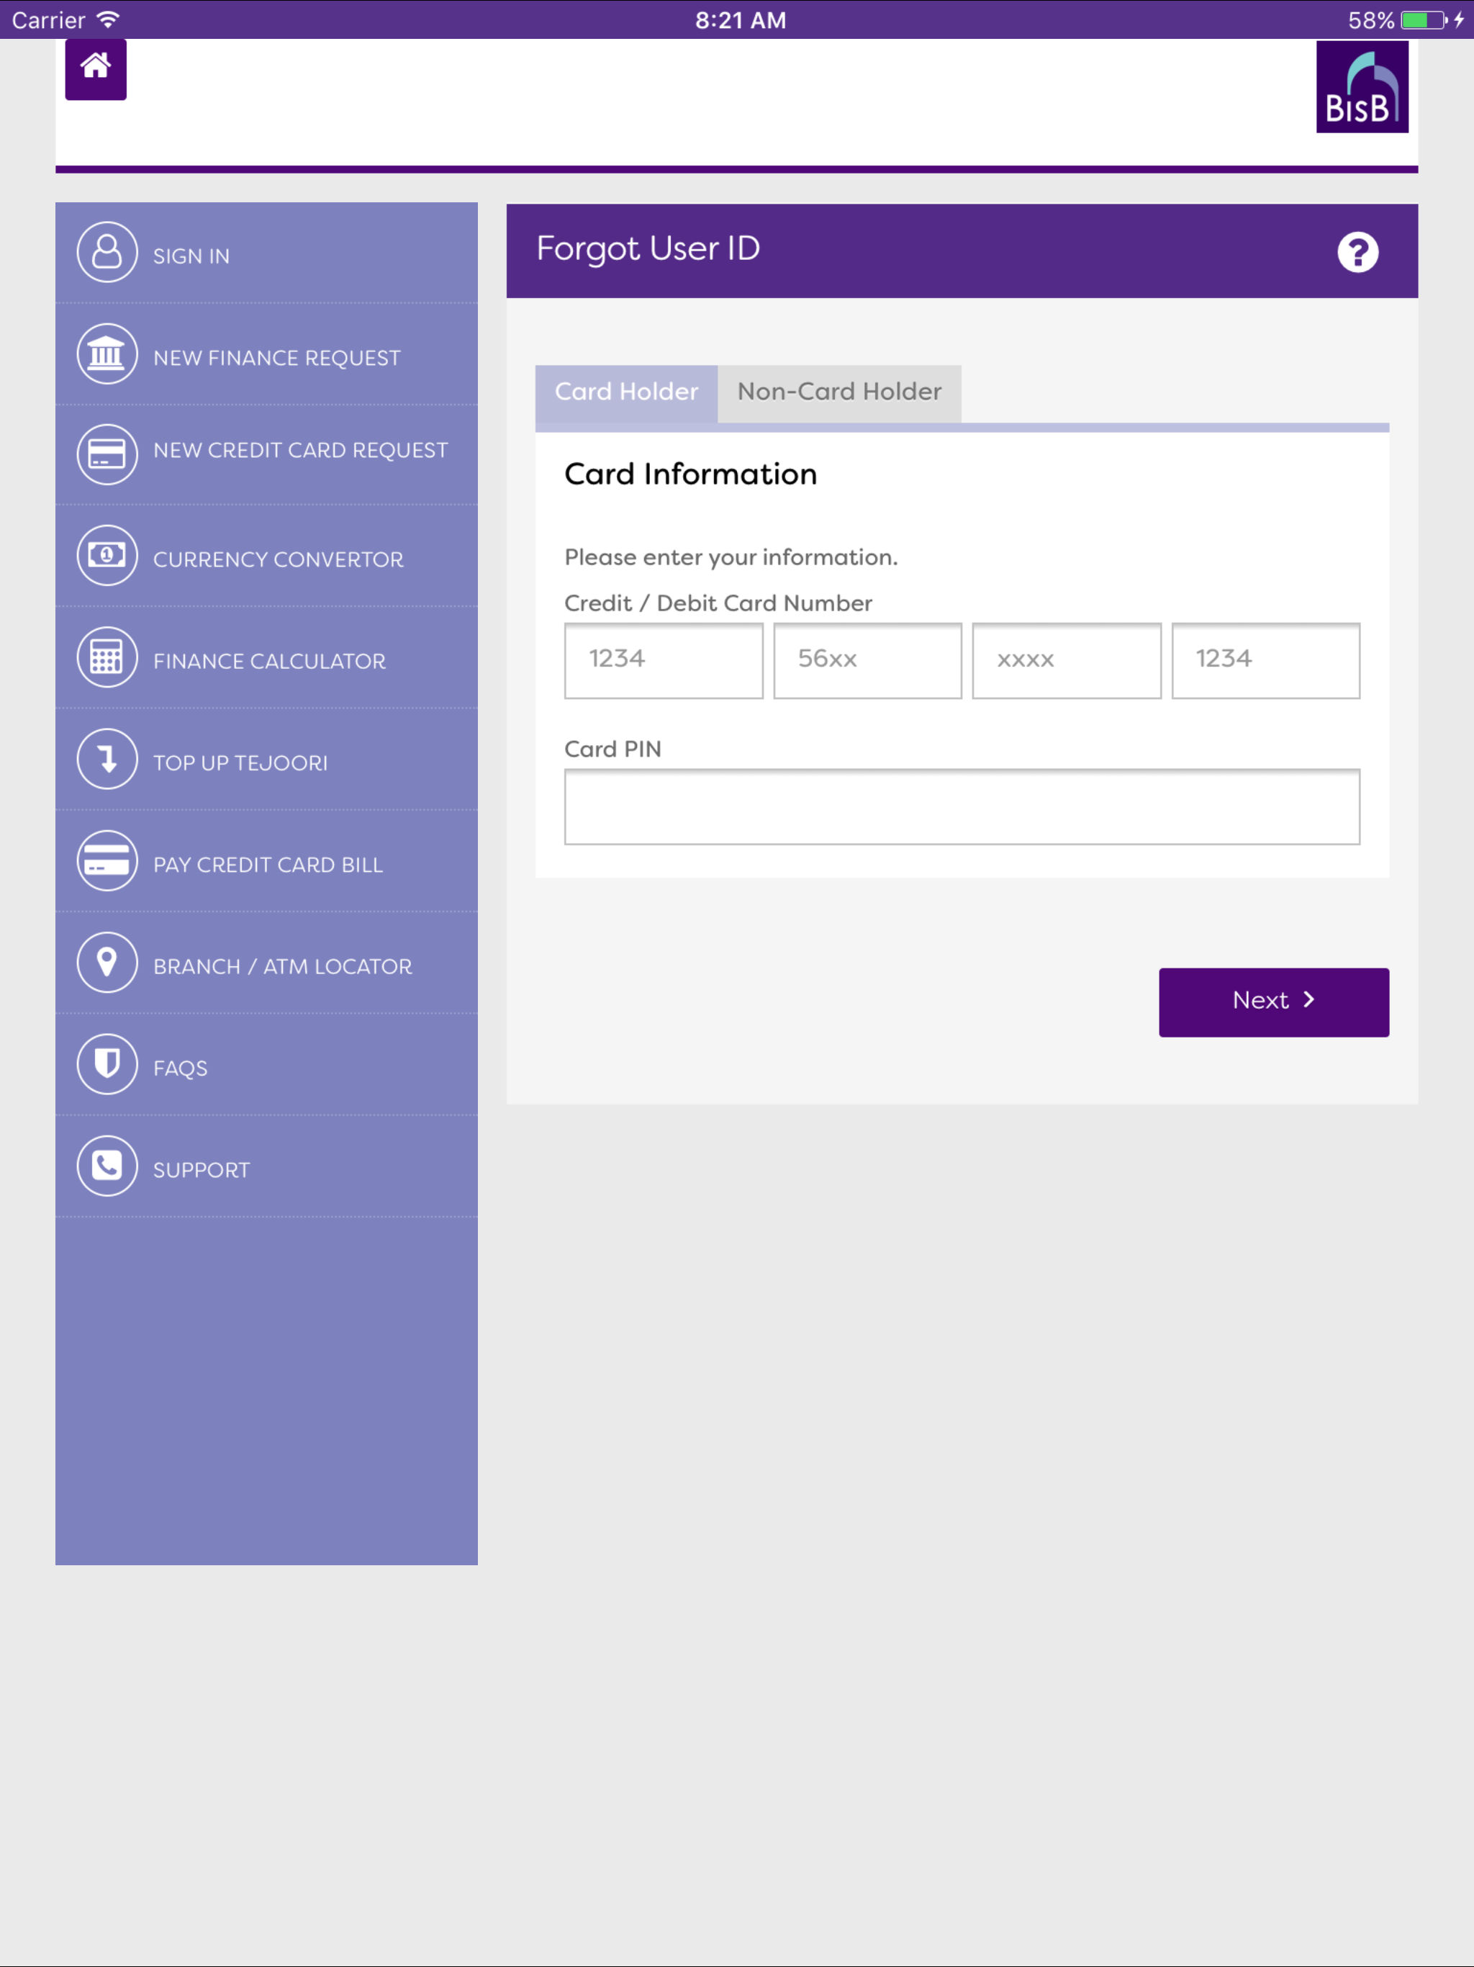
Task: Focus first card number field
Action: point(663,661)
